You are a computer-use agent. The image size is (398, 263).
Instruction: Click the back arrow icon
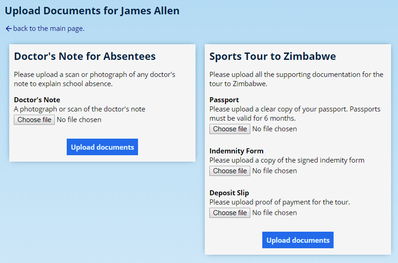coord(8,29)
